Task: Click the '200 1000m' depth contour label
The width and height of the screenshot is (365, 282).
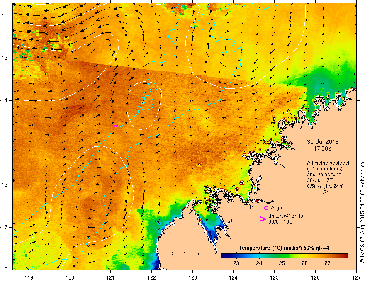Action: pos(185,254)
